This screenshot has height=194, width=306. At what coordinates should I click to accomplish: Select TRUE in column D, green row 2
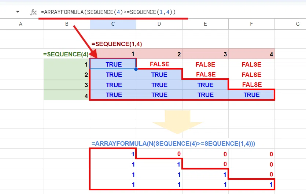tap(159, 74)
